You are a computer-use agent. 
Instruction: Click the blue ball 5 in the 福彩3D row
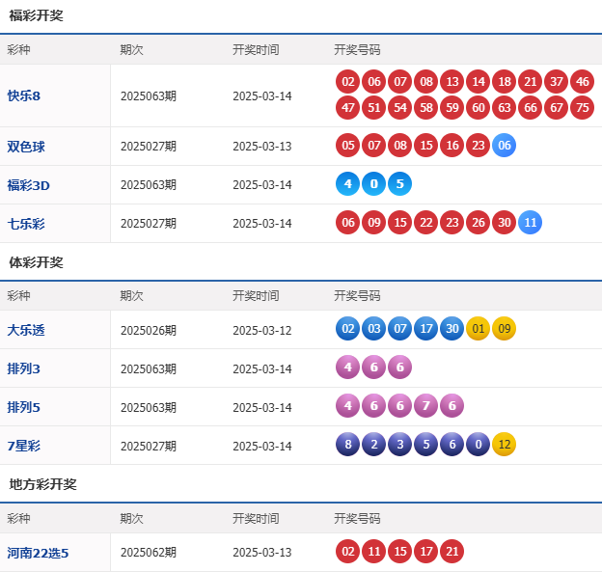400,183
